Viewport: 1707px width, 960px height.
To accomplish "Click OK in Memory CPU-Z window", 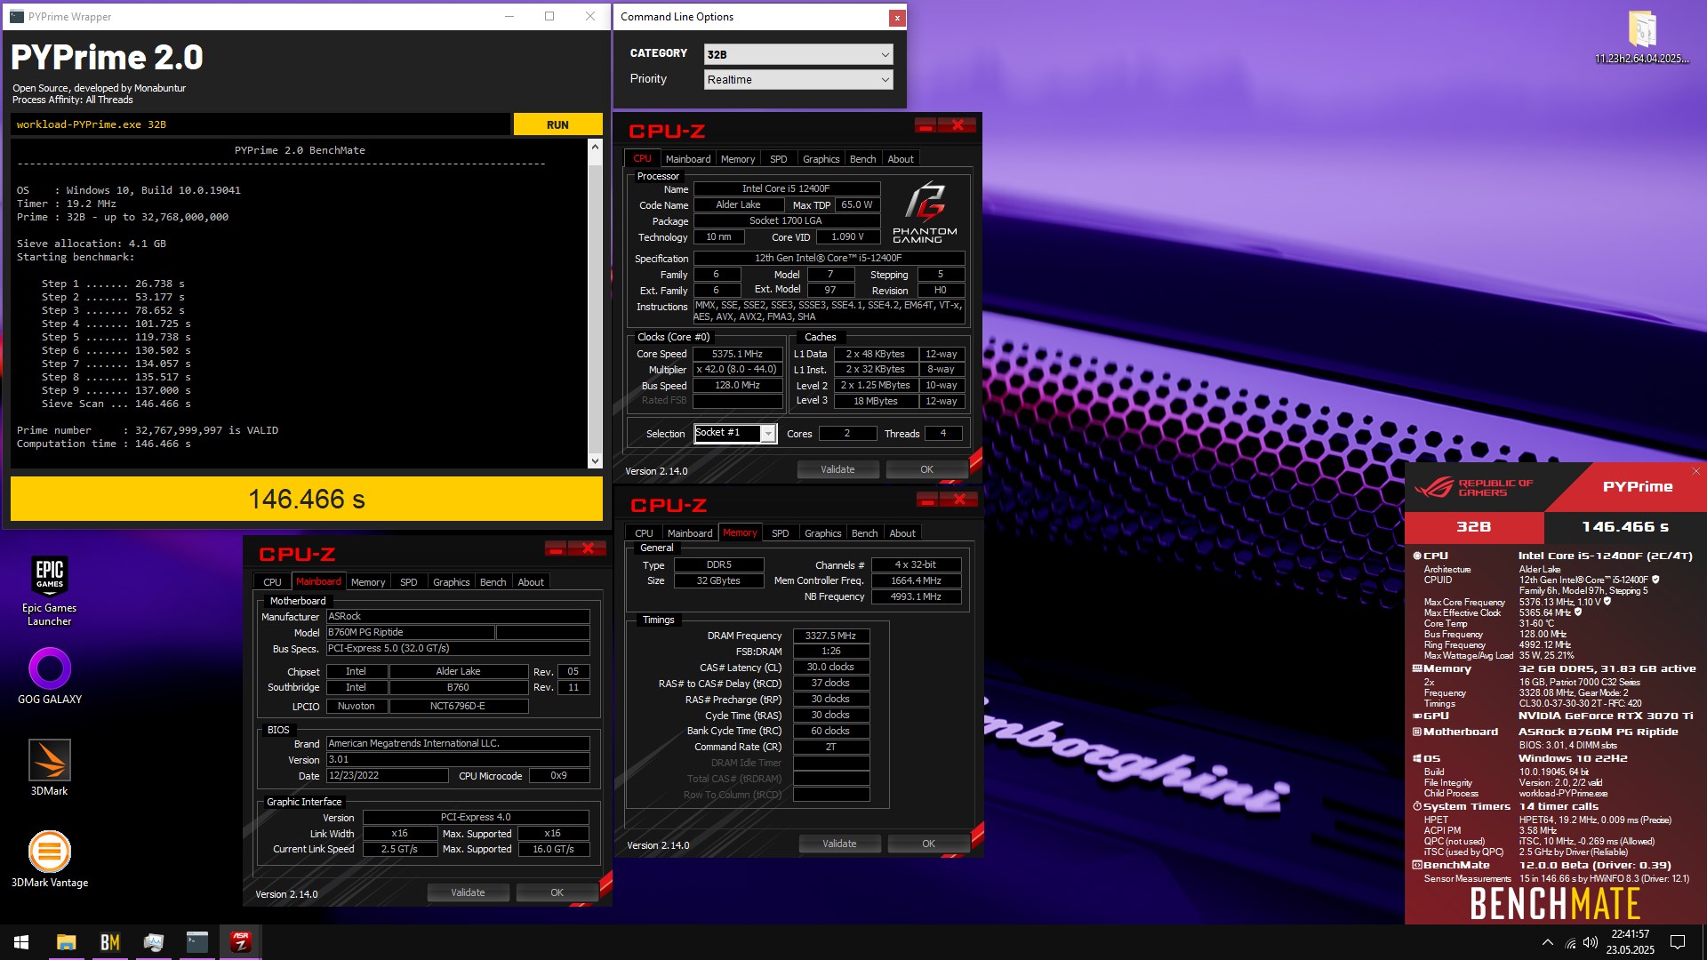I will 928,844.
